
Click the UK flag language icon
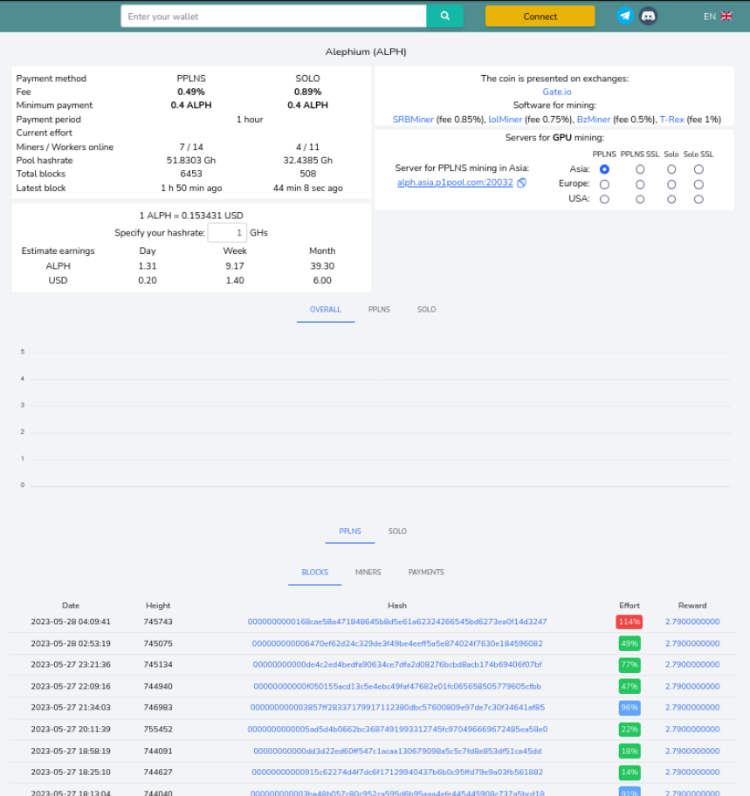[x=726, y=17]
